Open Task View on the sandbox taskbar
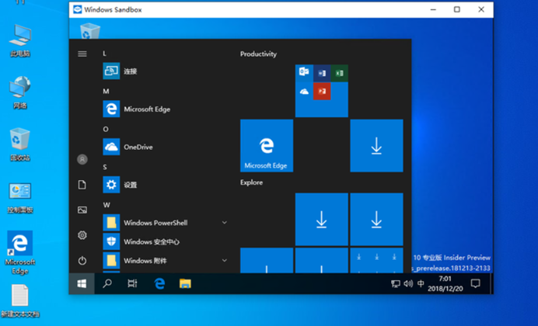Image resolution: width=538 pixels, height=326 pixels. coord(132,283)
